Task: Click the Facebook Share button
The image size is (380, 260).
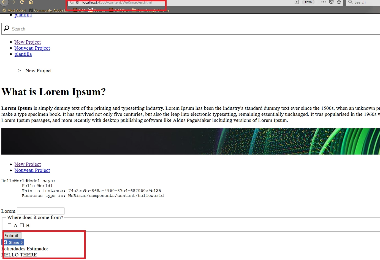Action: 13,242
